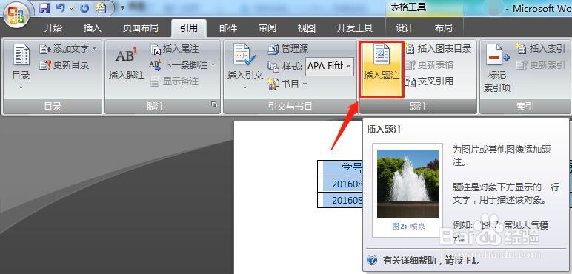Click 插入图表目录 button
The width and height of the screenshot is (572, 274).
coord(439,48)
